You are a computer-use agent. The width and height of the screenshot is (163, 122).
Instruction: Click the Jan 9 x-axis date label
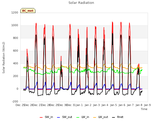pyautogui.click(x=147, y=105)
